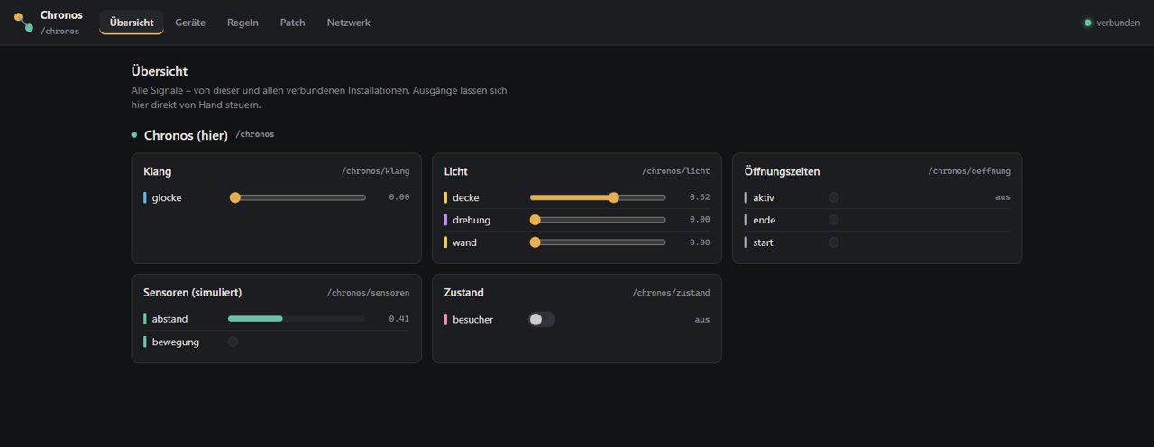Select the /chronos/licht path
This screenshot has height=447, width=1154.
pos(676,171)
